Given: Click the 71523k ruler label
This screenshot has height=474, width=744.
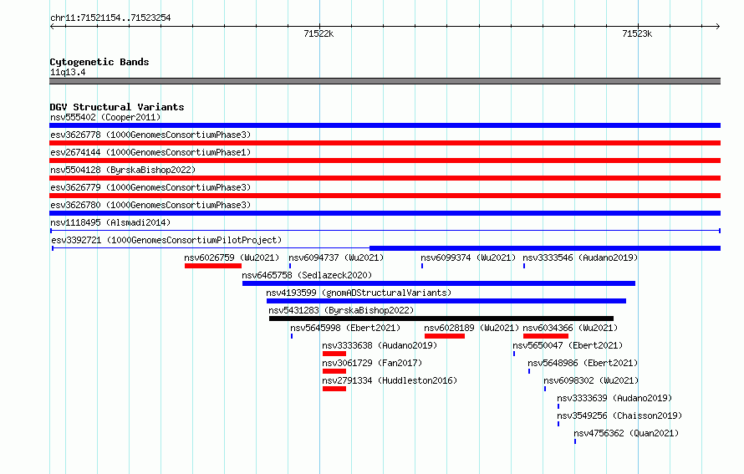Looking at the screenshot, I should pyautogui.click(x=637, y=33).
